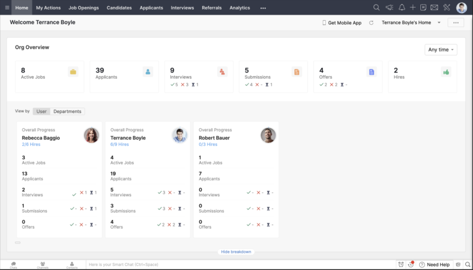The width and height of the screenshot is (473, 270).
Task: Click the 39 Applicants count
Action: [100, 70]
